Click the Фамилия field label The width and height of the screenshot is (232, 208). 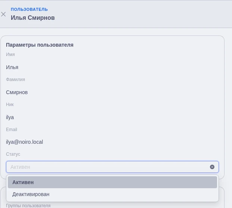[x=15, y=80]
